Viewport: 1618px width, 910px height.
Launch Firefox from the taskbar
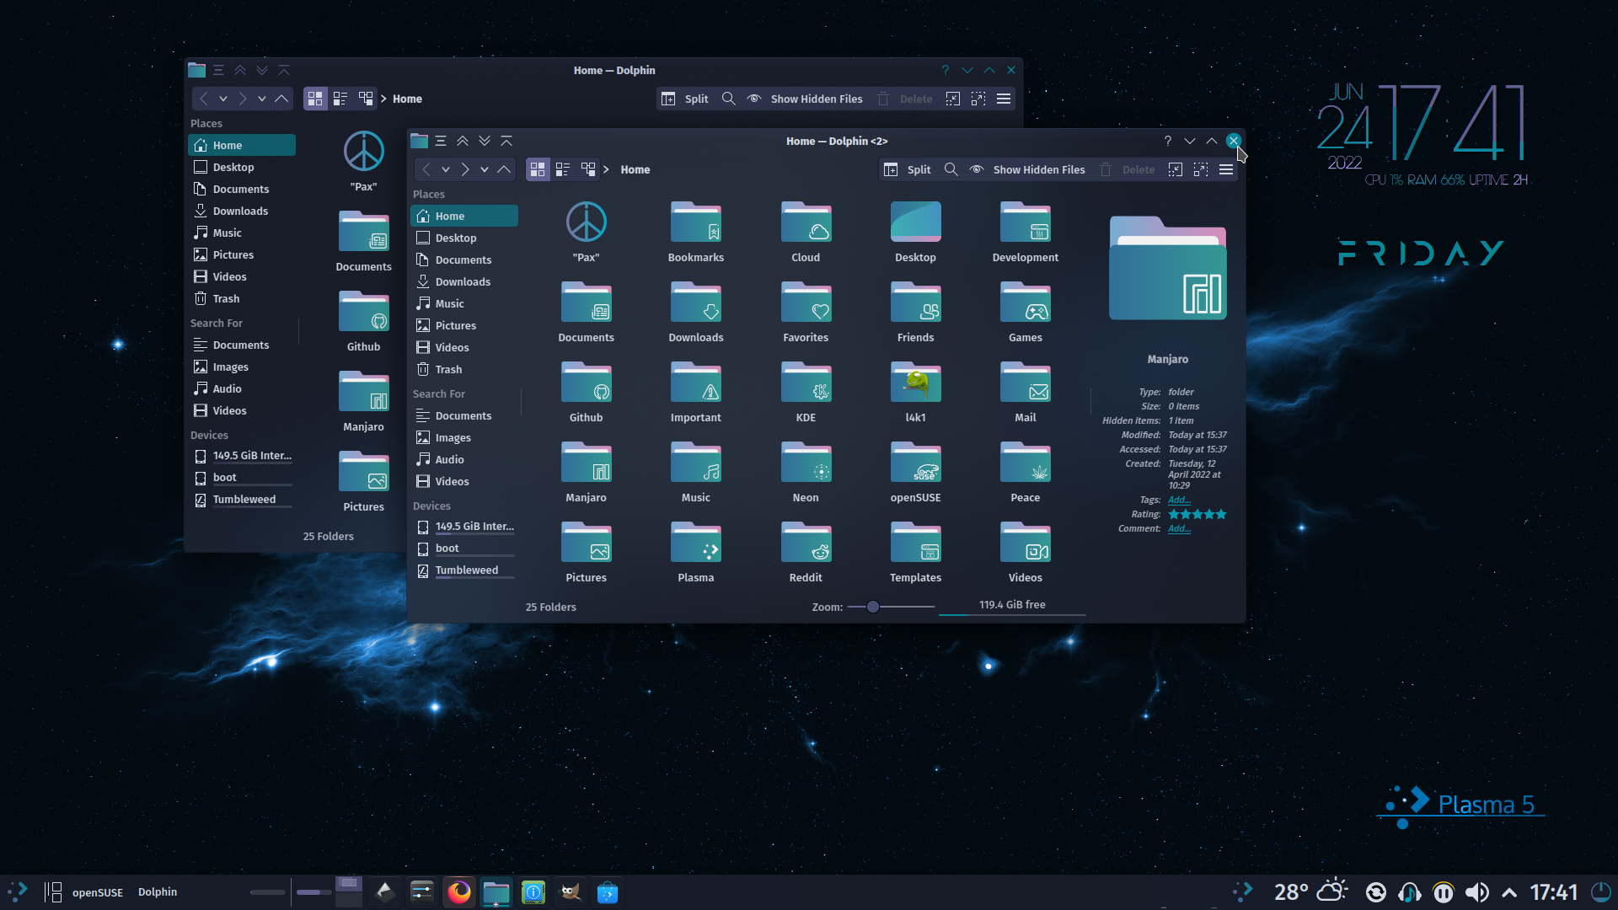pyautogui.click(x=459, y=891)
